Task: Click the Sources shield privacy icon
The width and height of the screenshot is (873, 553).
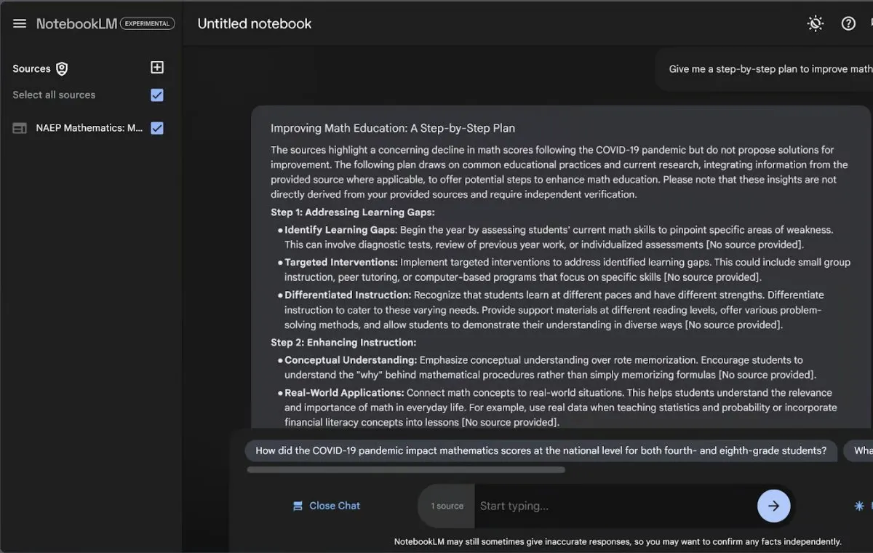Action: (x=62, y=68)
